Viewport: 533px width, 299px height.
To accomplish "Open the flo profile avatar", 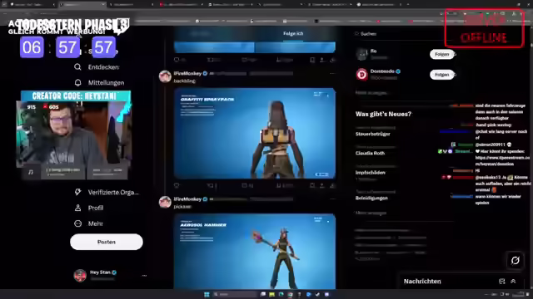I will [361, 54].
